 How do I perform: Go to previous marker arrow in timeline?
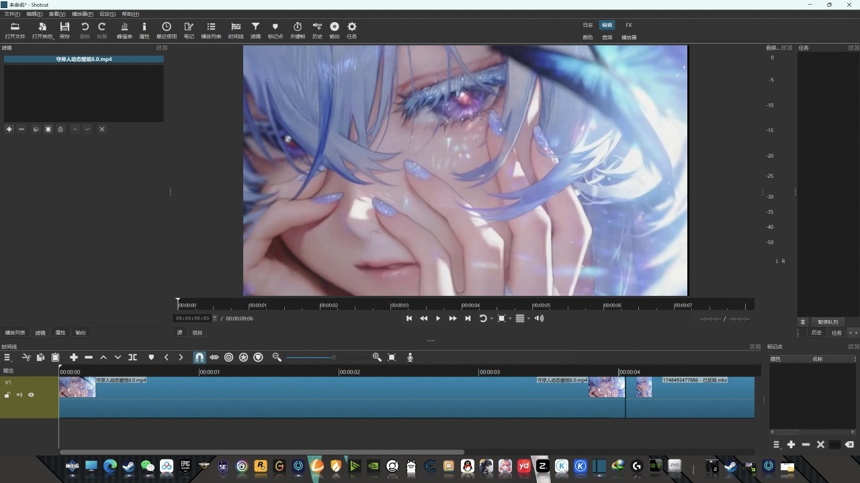pyautogui.click(x=167, y=358)
